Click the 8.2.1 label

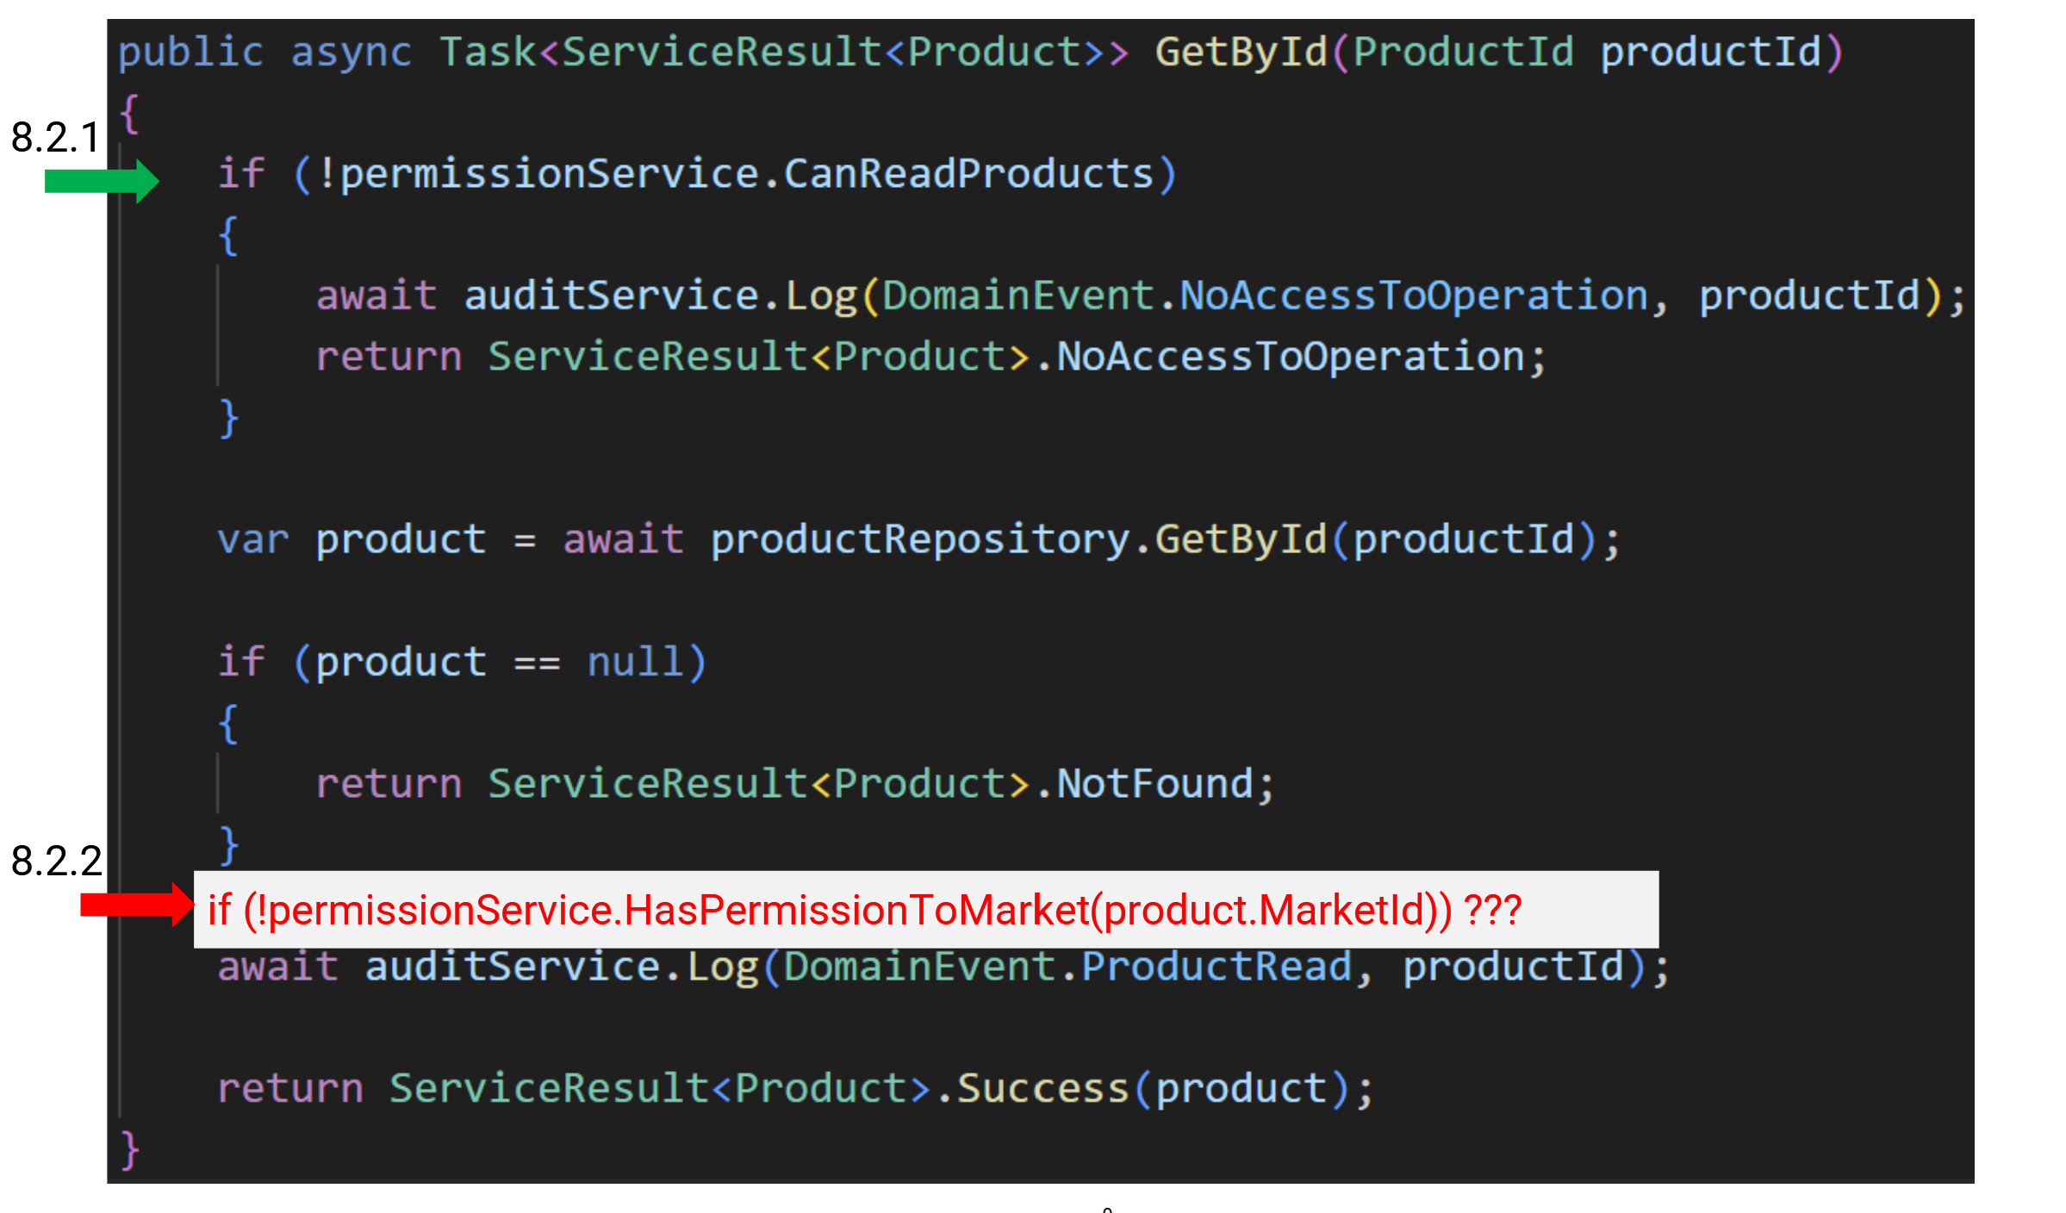(x=55, y=138)
